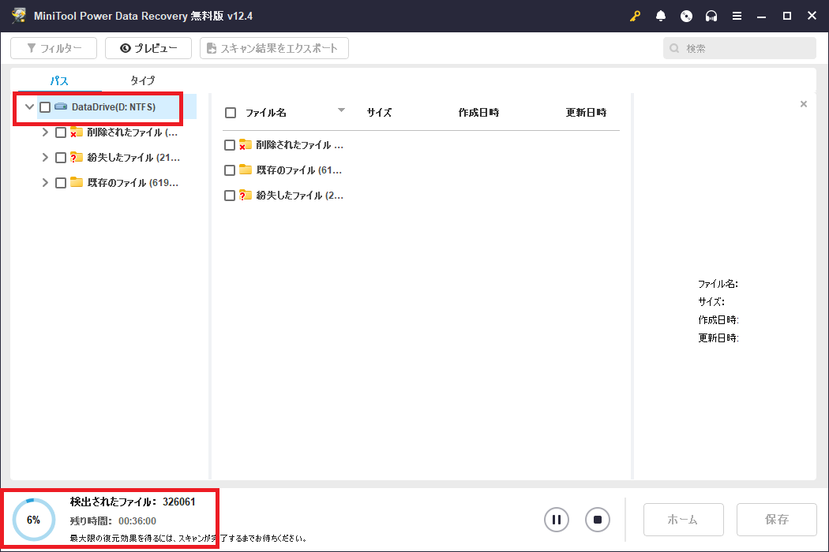Check the DataDrive(D: NTFS) checkbox
The image size is (829, 552).
pos(45,107)
